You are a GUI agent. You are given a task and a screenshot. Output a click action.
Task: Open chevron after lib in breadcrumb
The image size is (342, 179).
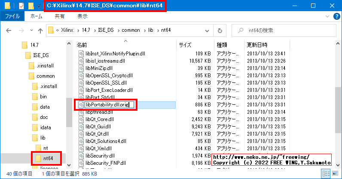coord(158,30)
